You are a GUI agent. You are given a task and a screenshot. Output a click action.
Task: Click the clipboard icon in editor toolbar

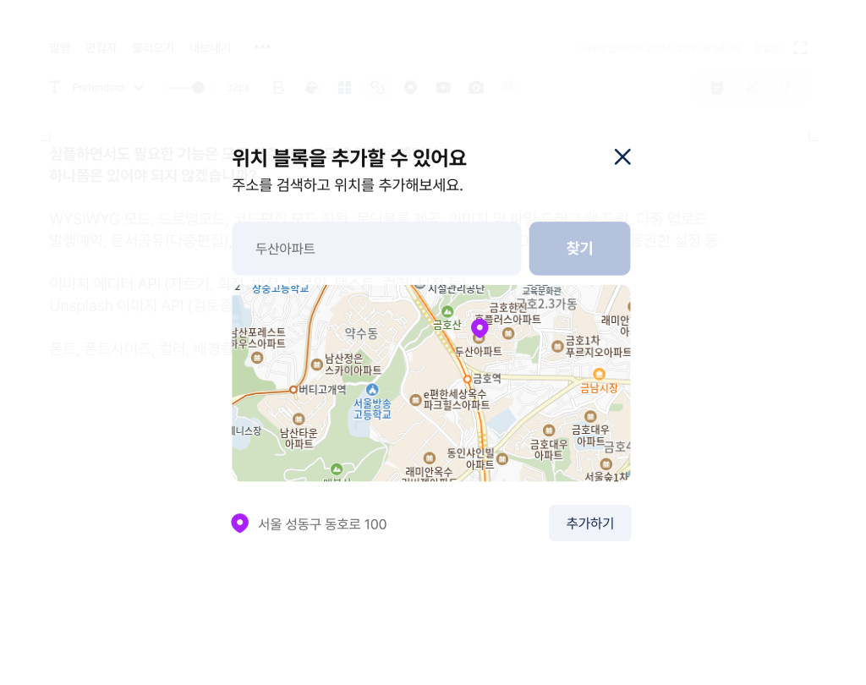point(717,87)
